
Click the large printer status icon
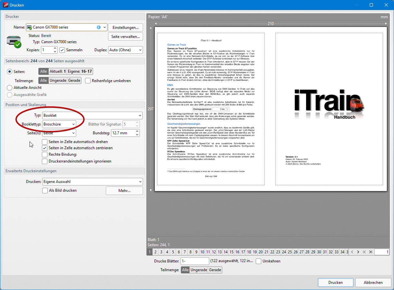point(14,41)
